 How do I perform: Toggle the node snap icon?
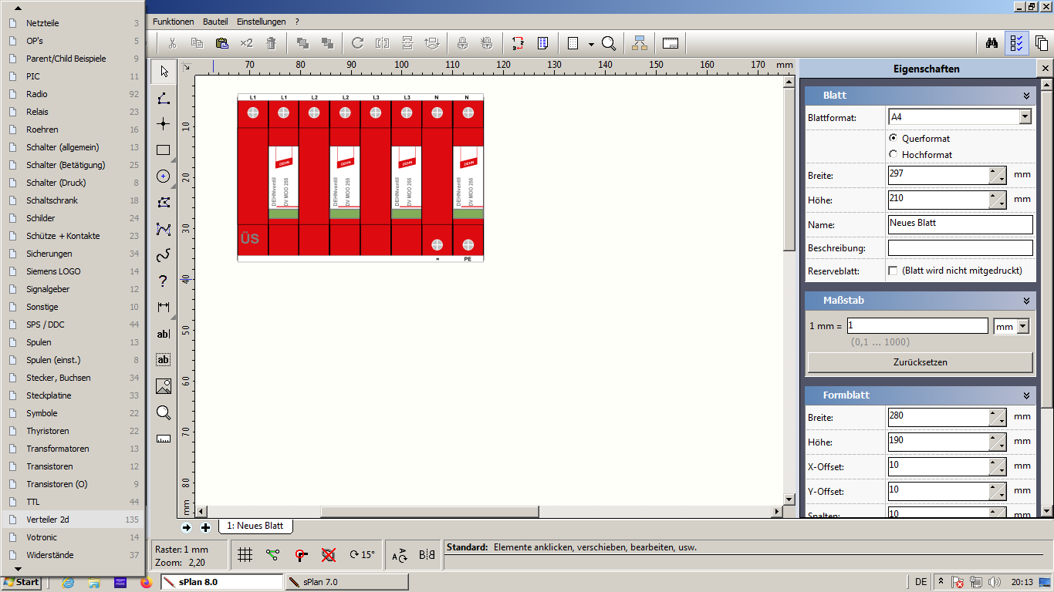tap(272, 554)
